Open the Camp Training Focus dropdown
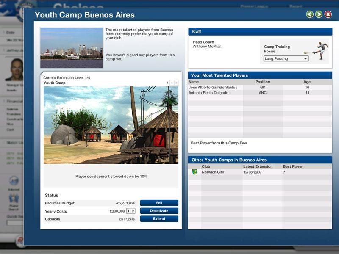Image resolution: width=339 pixels, height=254 pixels. click(286, 59)
